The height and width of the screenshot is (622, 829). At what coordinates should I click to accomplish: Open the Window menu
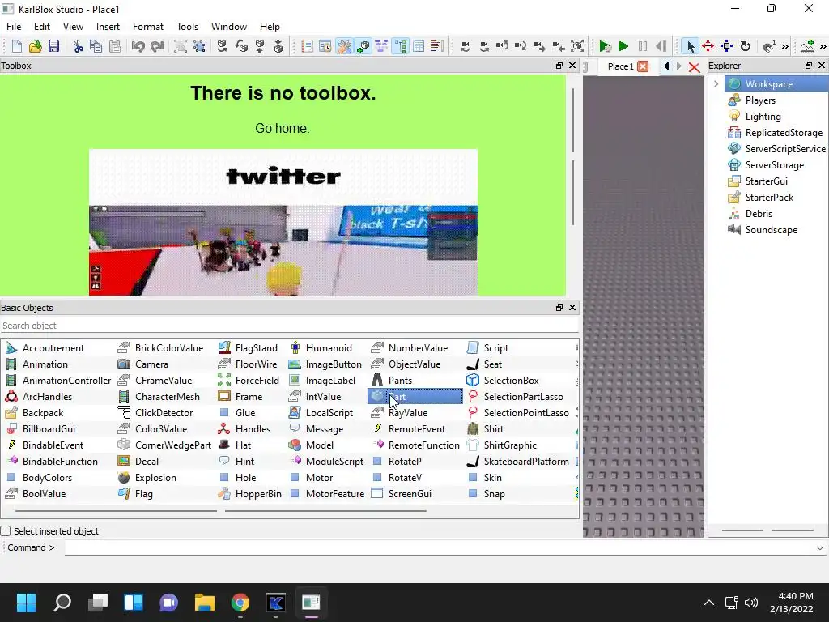pyautogui.click(x=229, y=27)
